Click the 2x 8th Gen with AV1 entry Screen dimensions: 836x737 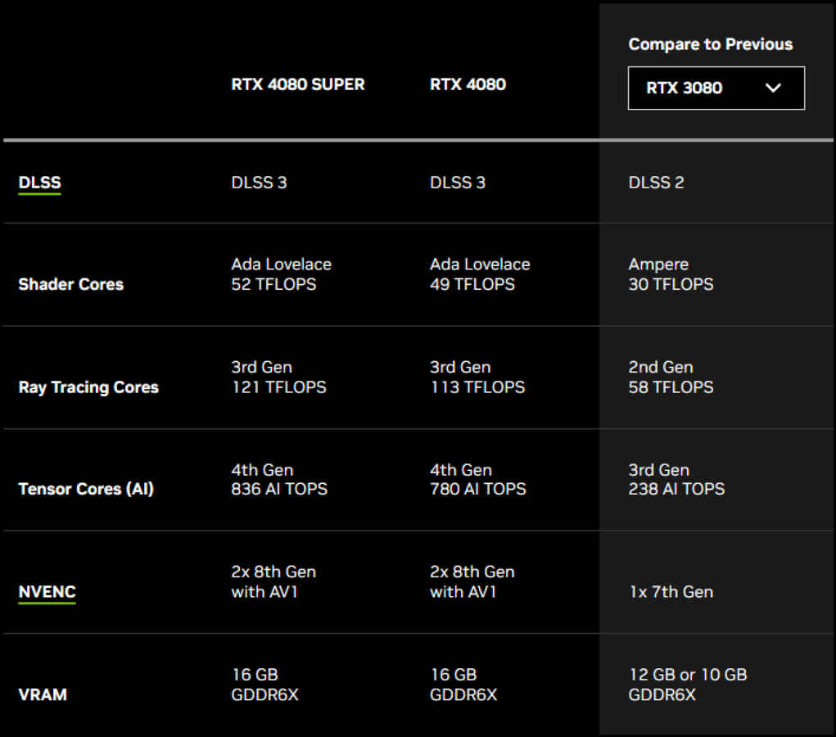coord(273,581)
